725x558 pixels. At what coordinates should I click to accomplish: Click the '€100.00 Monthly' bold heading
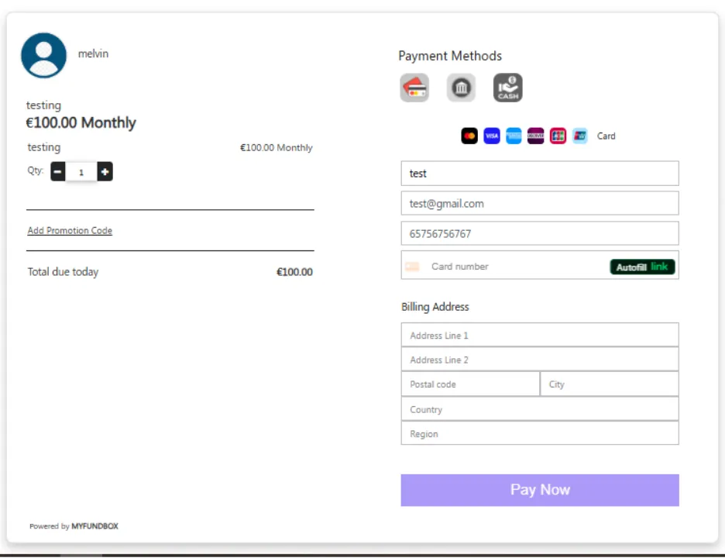point(81,122)
